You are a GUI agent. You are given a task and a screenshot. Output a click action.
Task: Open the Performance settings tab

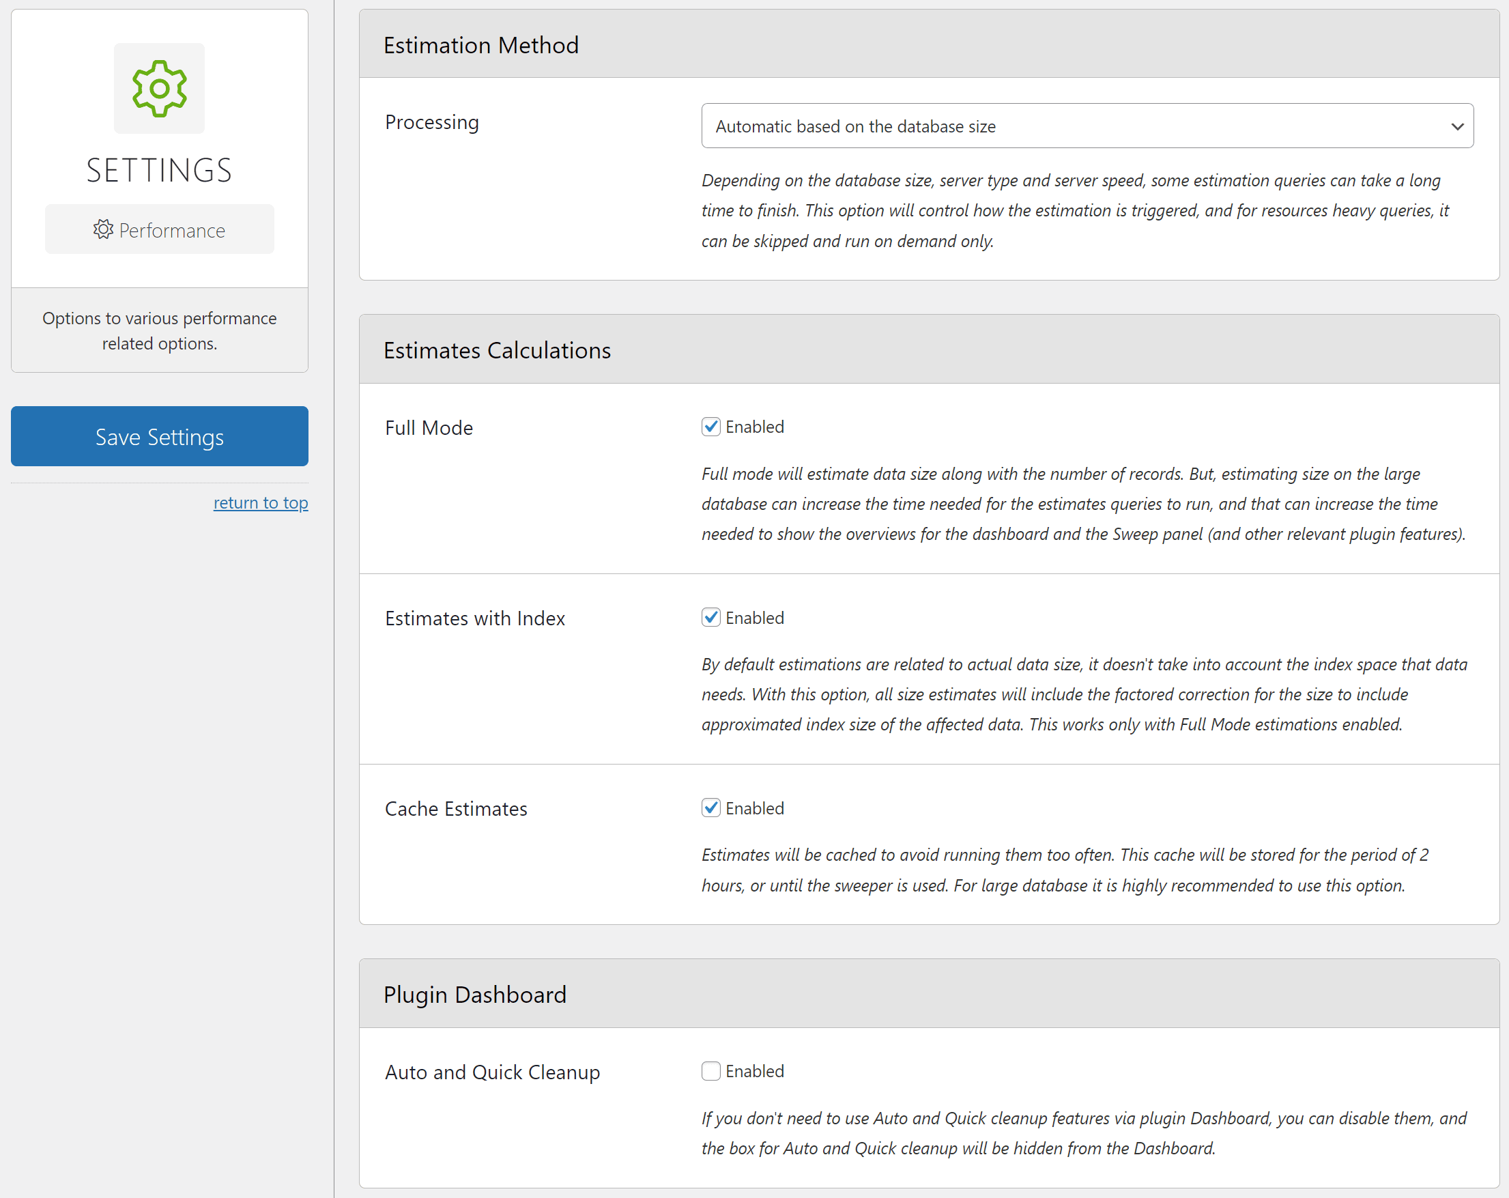coord(160,229)
